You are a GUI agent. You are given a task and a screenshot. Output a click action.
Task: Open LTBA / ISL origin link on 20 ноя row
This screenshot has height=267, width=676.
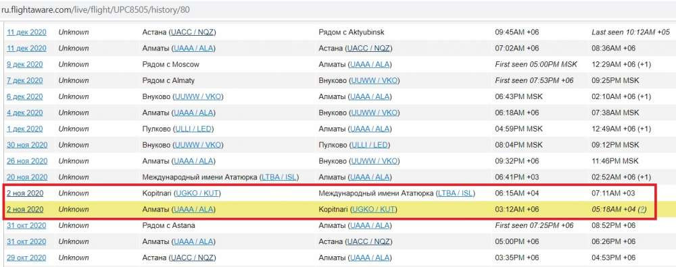click(x=279, y=177)
